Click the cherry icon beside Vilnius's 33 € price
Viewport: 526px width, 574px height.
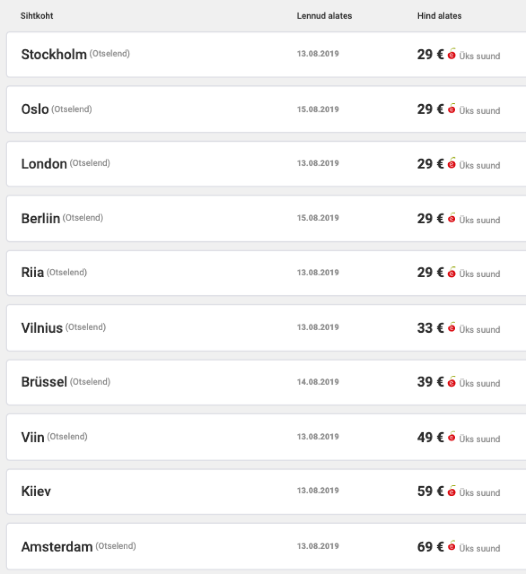pyautogui.click(x=452, y=328)
